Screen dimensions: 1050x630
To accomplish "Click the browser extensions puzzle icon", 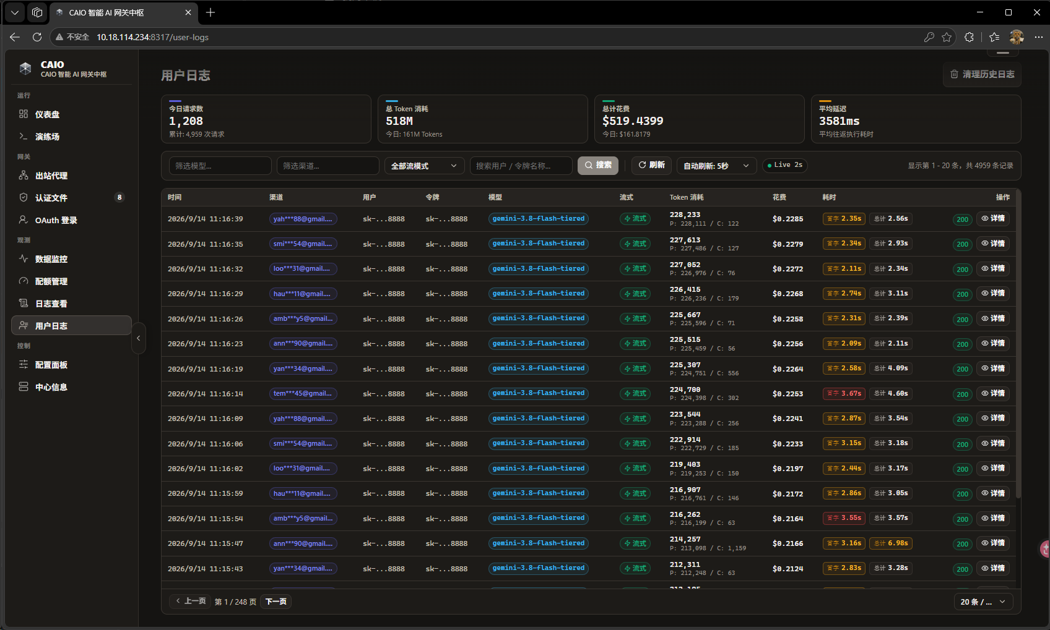I will (969, 37).
